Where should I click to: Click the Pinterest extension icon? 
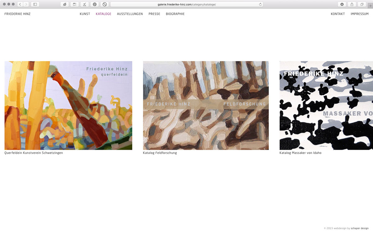pos(94,4)
